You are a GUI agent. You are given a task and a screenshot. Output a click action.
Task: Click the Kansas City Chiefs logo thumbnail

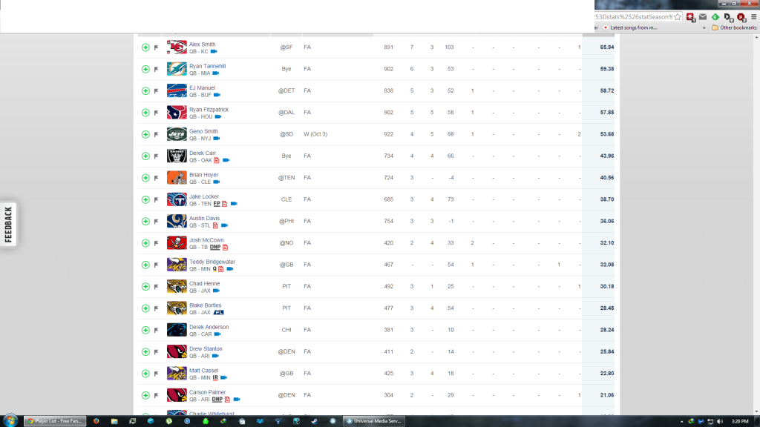(177, 47)
